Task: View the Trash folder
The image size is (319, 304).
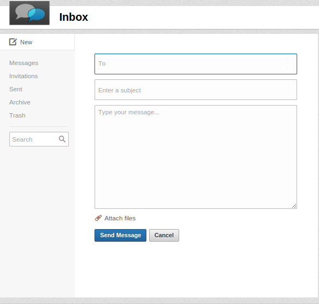Action: point(17,115)
